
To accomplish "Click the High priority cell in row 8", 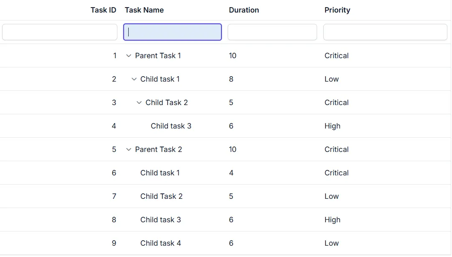I will (x=333, y=220).
